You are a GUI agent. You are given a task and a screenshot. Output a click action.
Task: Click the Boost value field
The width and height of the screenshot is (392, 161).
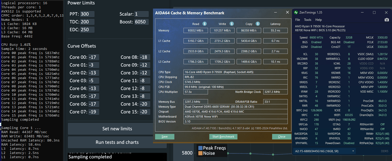pos(142,22)
